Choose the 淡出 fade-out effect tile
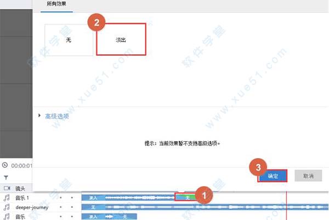The height and width of the screenshot is (220, 329). coord(121,39)
